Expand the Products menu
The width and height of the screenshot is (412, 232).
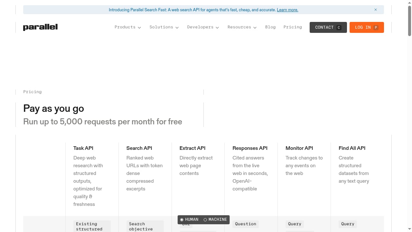click(128, 27)
